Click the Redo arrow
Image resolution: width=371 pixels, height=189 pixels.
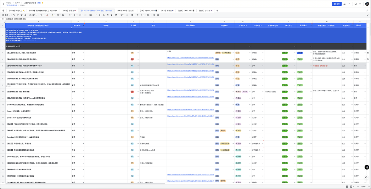coord(18,15)
